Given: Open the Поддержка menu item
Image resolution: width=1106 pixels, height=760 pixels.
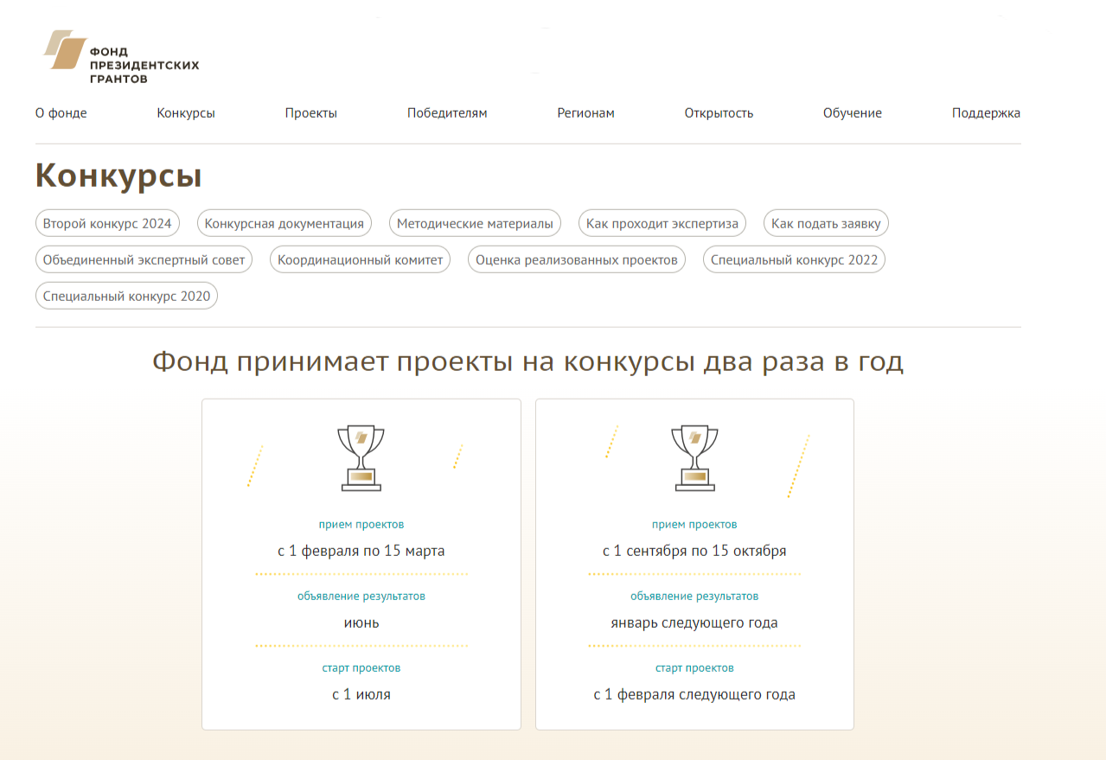Looking at the screenshot, I should pos(986,113).
